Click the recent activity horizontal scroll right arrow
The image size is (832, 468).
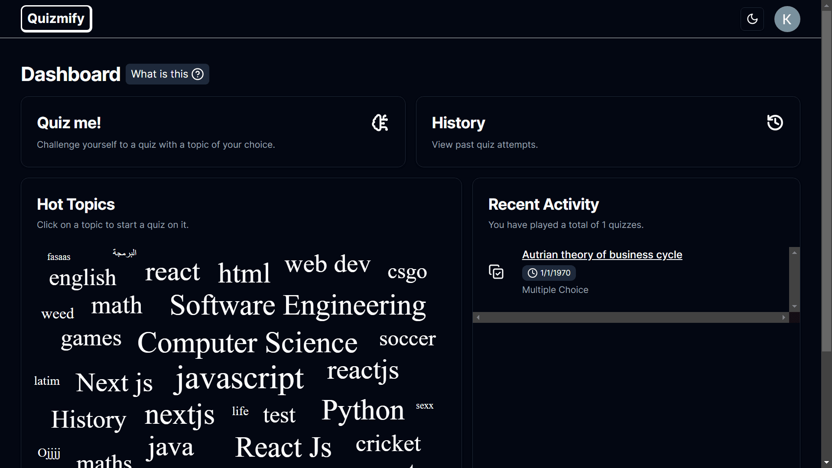783,318
